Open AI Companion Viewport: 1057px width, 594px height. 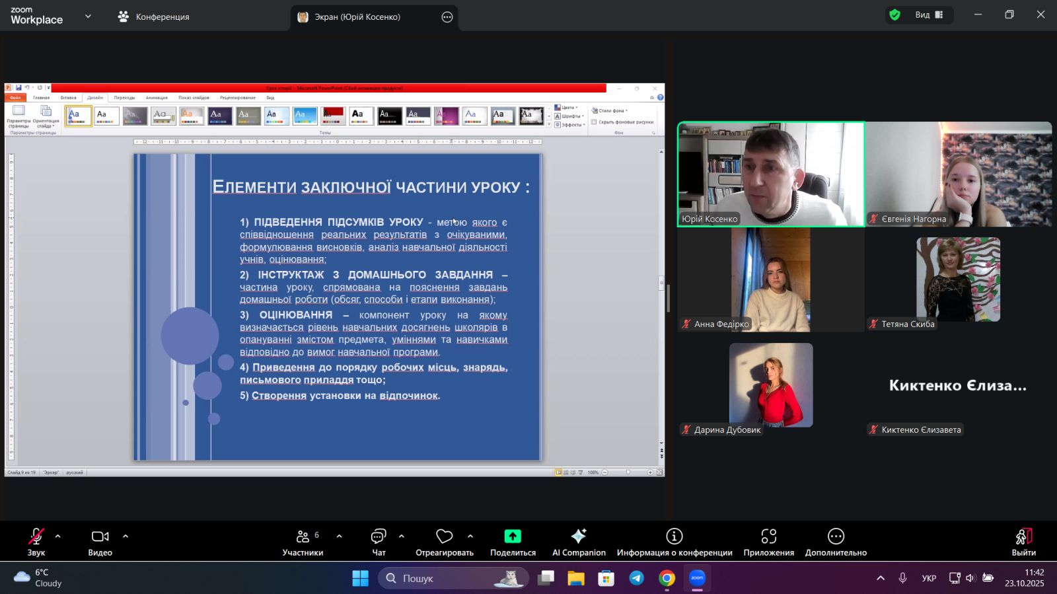(579, 541)
